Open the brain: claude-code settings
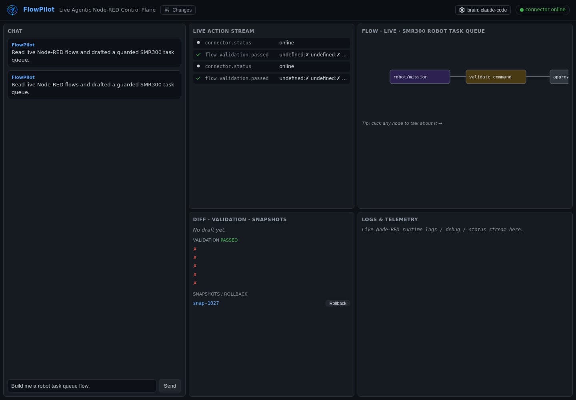The width and height of the screenshot is (576, 400). pos(483,10)
